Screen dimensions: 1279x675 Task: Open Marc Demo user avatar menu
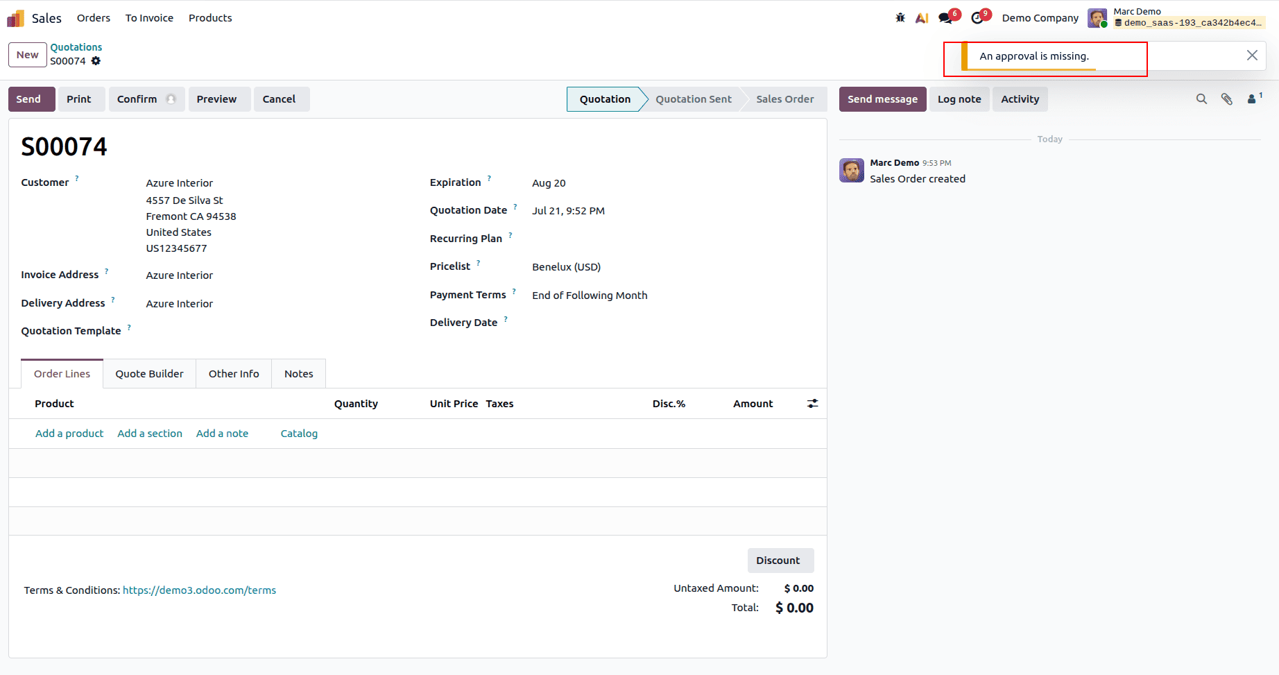point(1097,18)
